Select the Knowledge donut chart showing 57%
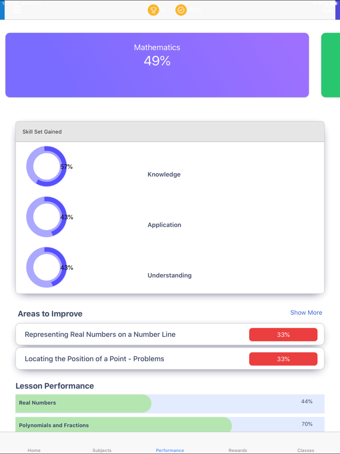This screenshot has width=340, height=454. 47,167
